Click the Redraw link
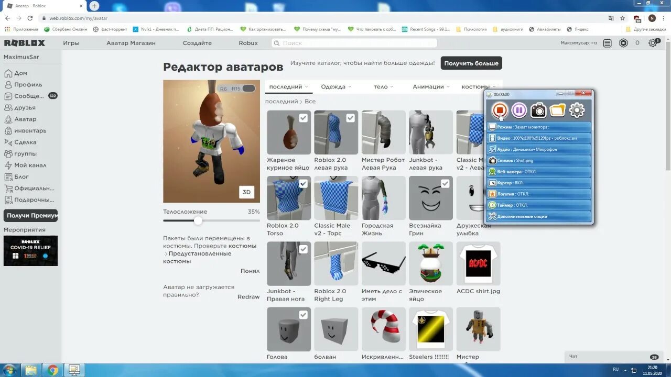671x377 pixels. coord(248,297)
